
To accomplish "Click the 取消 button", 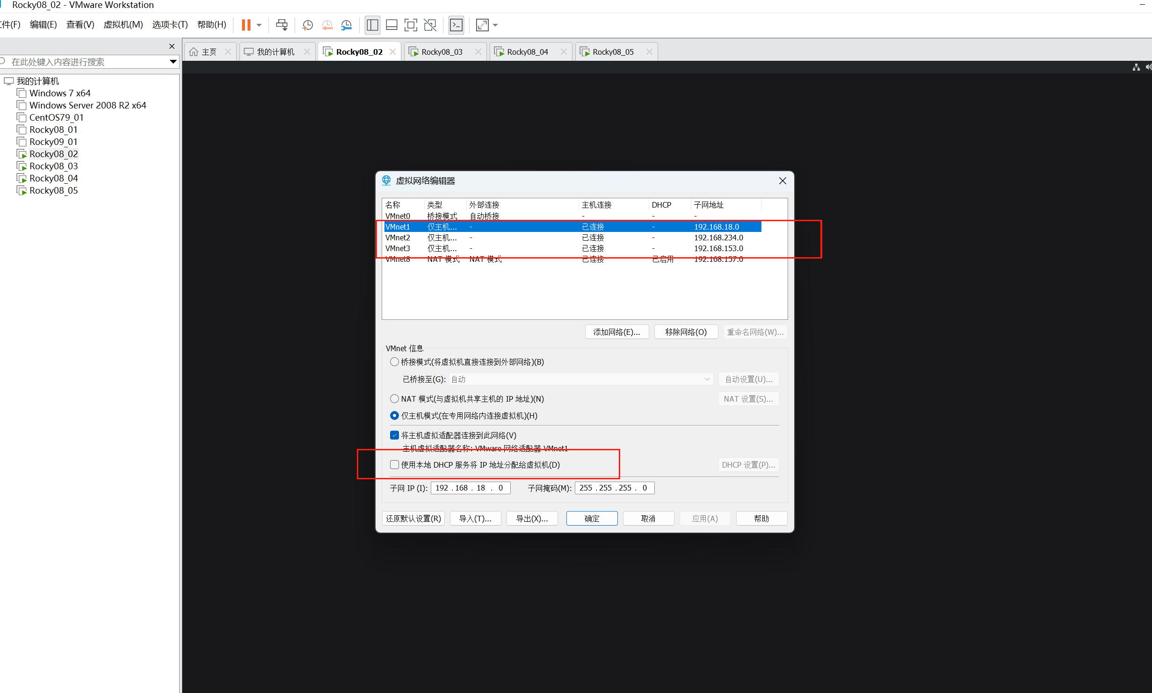I will coord(648,519).
